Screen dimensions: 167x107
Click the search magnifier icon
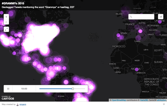[x=131, y=17]
